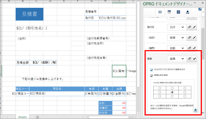The image size is (206, 119).
Task: Select the bottom-right image position radio button
Action: pyautogui.click(x=185, y=96)
